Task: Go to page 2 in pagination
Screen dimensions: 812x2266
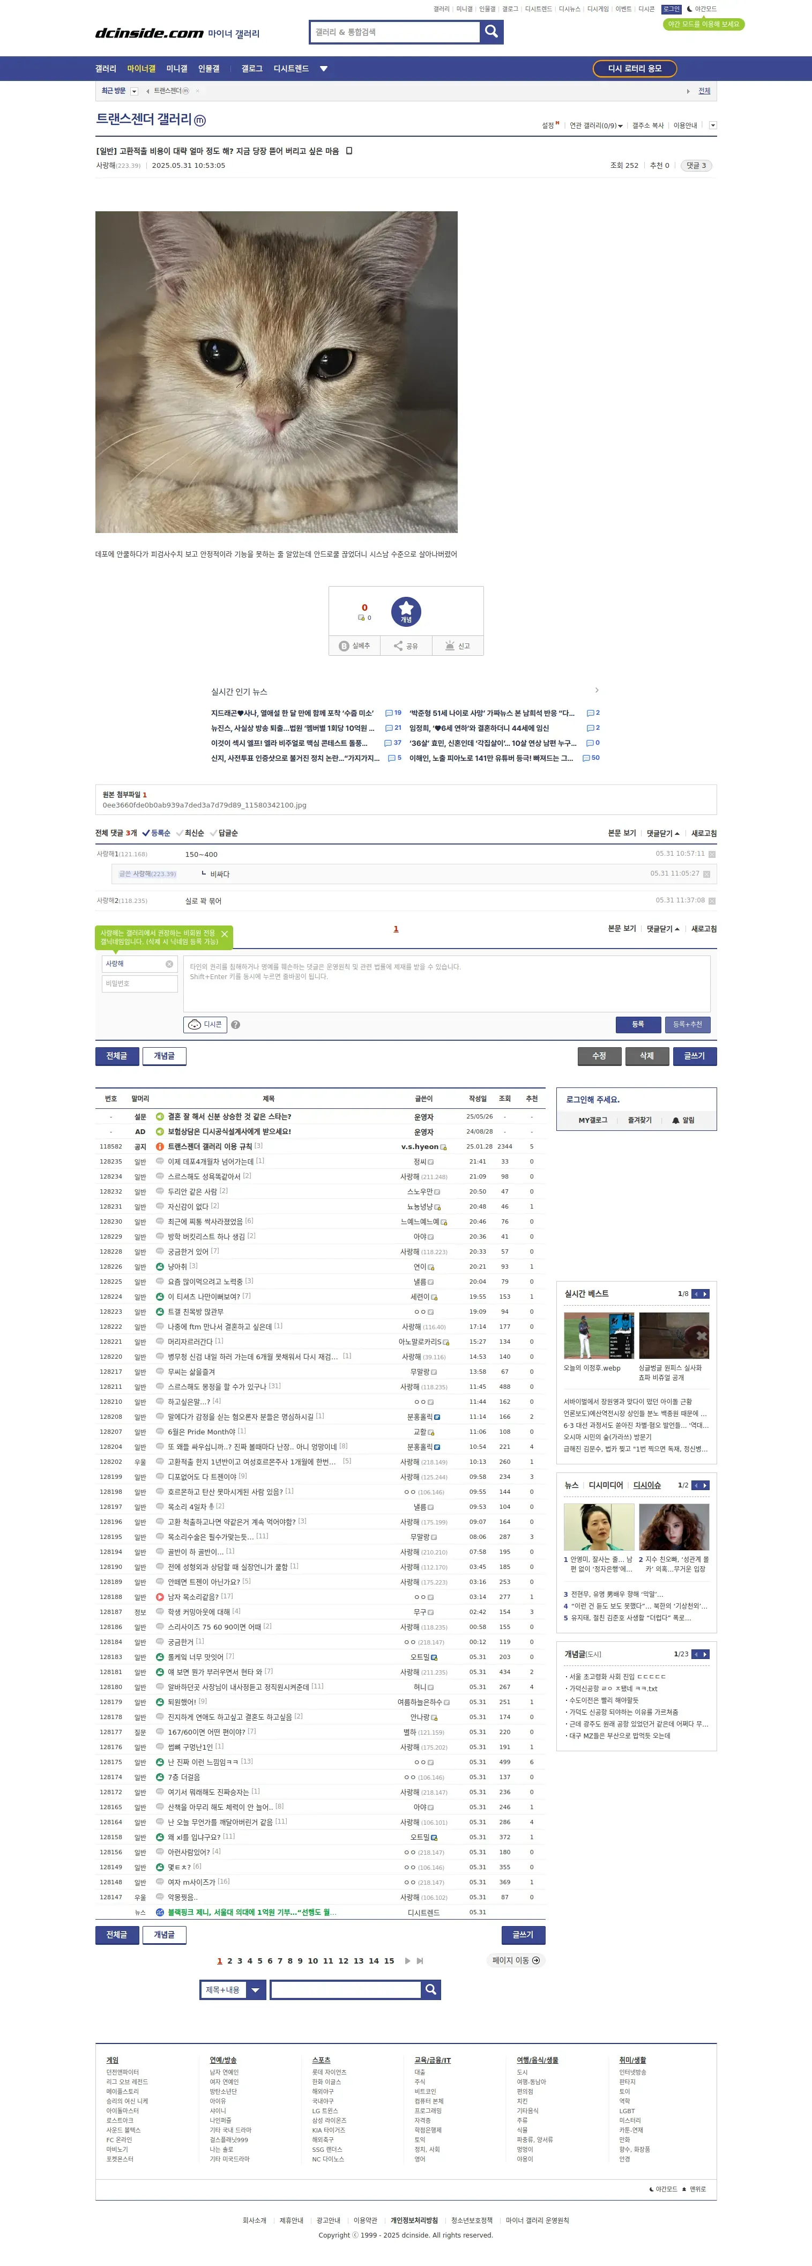Action: coord(229,1961)
